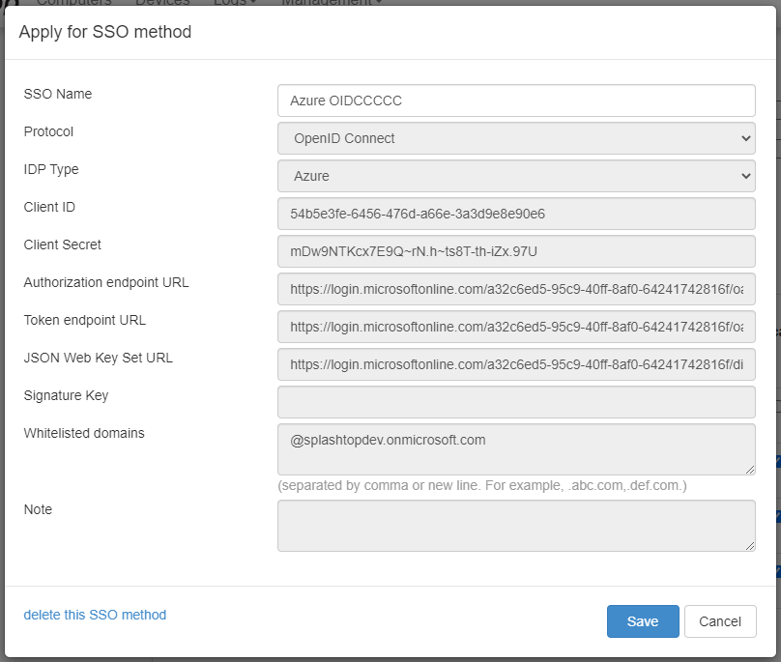Click the 'Whitelisted domains' label

[x=84, y=433]
